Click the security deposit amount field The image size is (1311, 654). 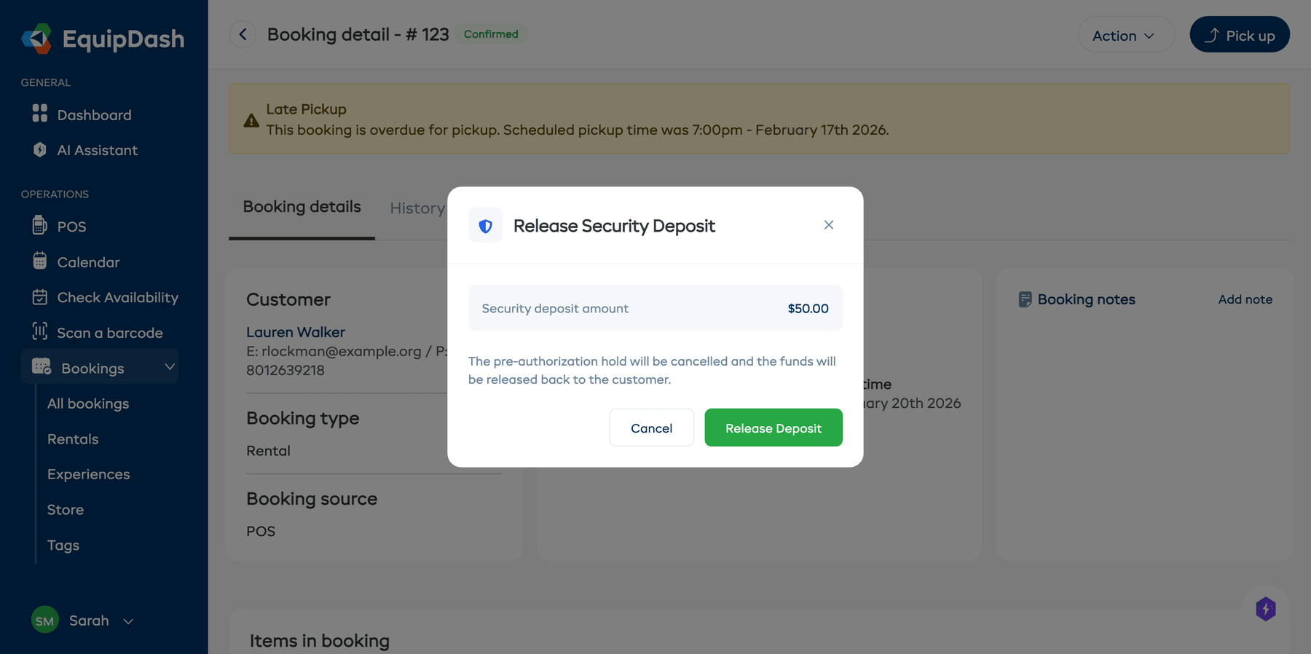(655, 307)
